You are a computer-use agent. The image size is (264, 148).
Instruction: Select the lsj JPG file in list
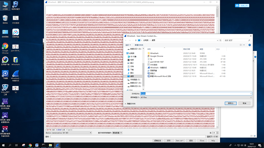click(x=151, y=59)
